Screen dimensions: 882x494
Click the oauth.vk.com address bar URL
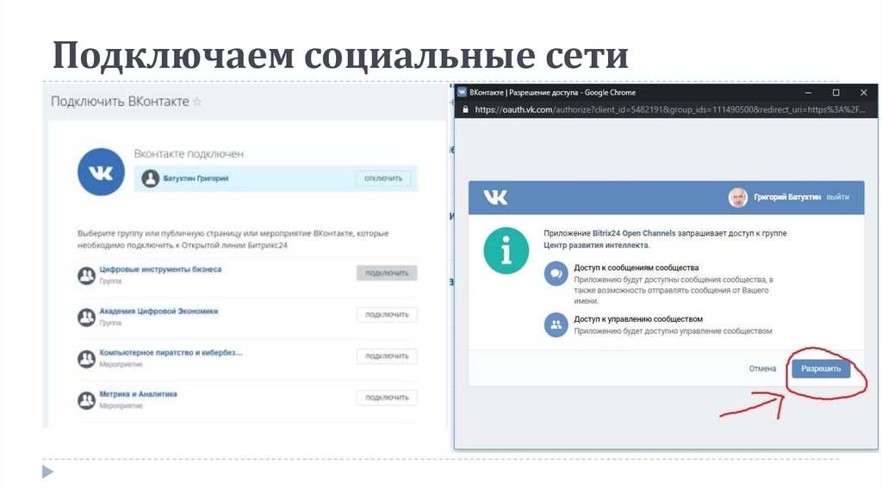(x=670, y=109)
